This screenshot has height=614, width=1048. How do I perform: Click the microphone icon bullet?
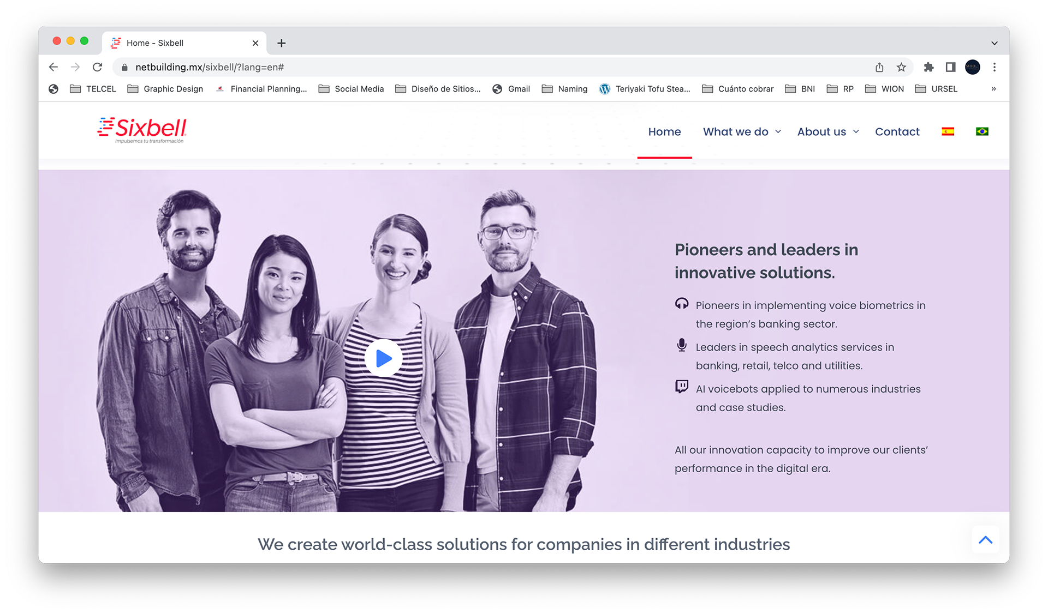(x=682, y=345)
